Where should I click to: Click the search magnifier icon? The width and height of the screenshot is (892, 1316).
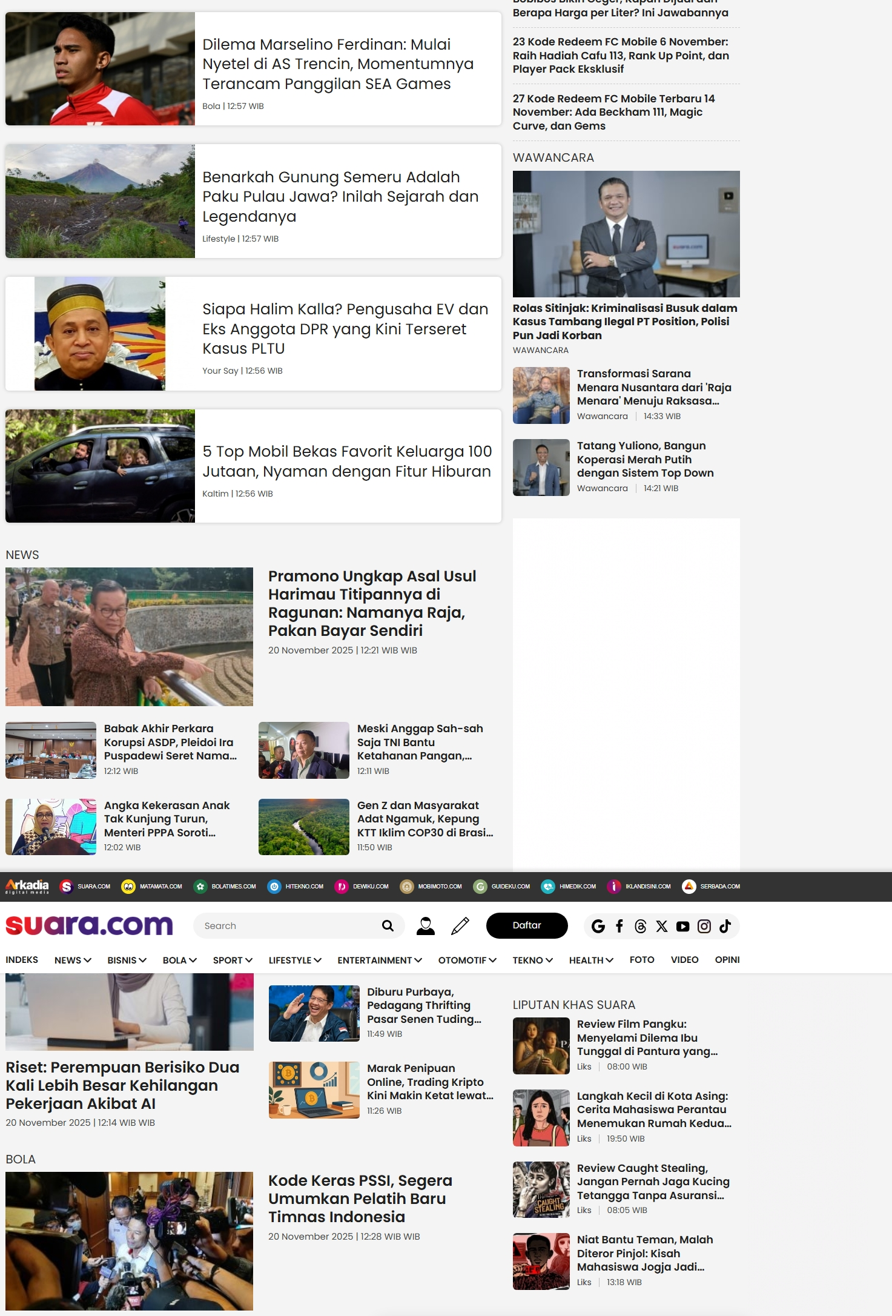(x=388, y=925)
